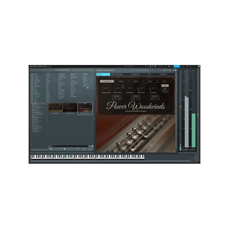The width and height of the screenshot is (229, 229).
Task: Expand Organ category in preset tree
Action: [x=32, y=123]
